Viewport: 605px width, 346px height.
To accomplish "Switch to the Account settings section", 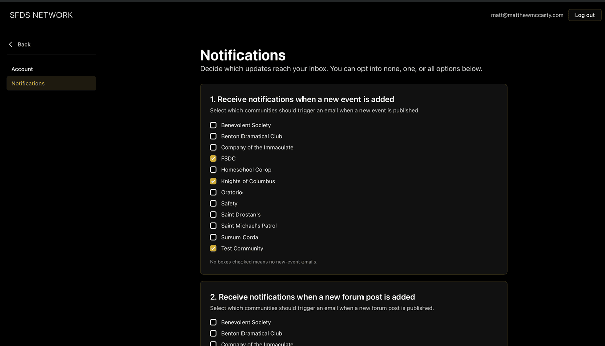I will pos(22,69).
